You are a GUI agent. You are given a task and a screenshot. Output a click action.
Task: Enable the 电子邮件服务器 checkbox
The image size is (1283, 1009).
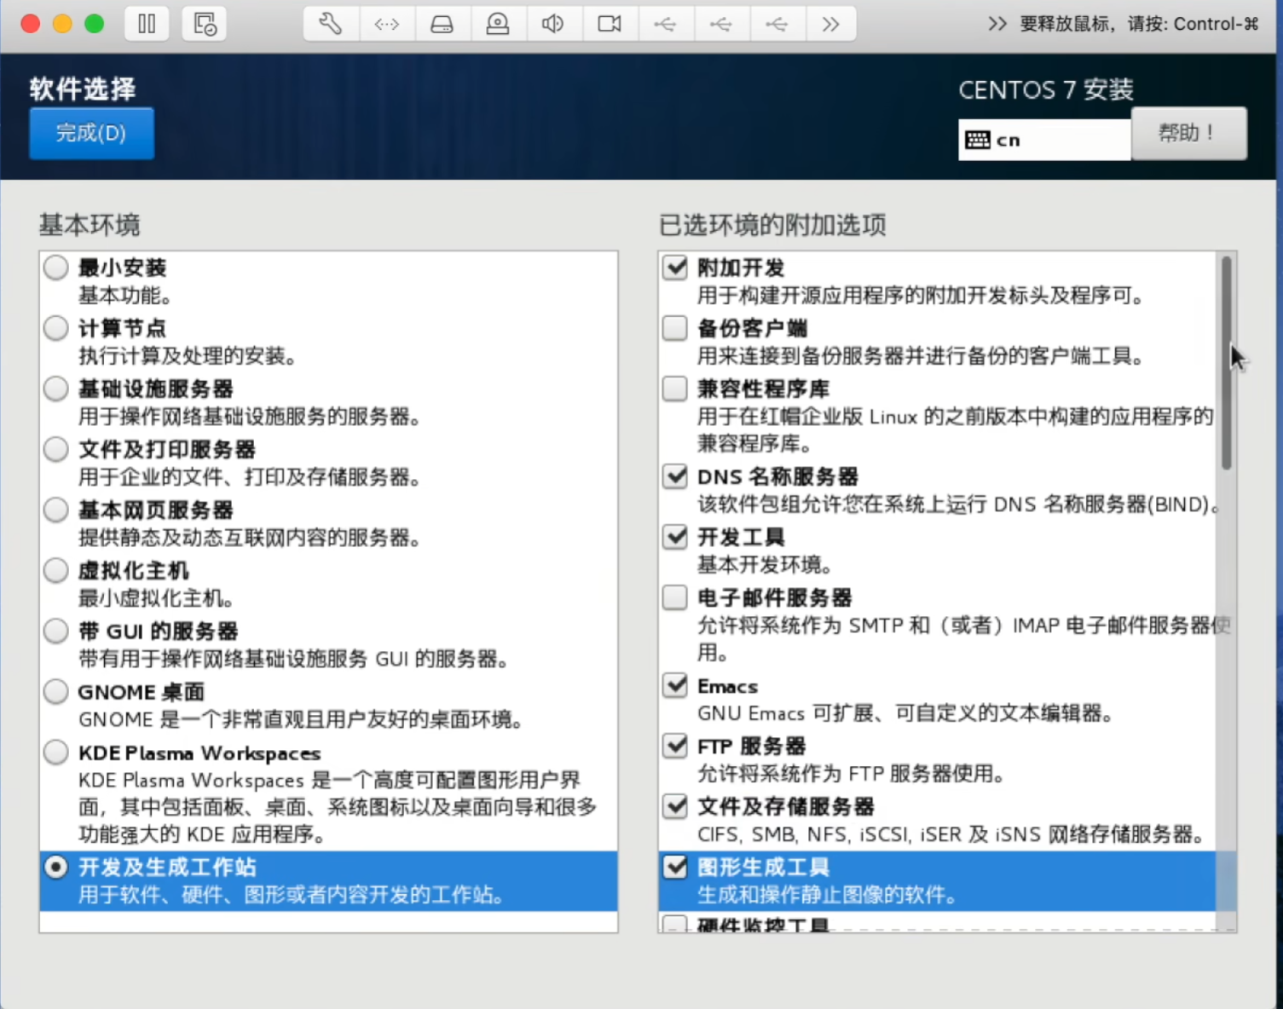point(674,597)
